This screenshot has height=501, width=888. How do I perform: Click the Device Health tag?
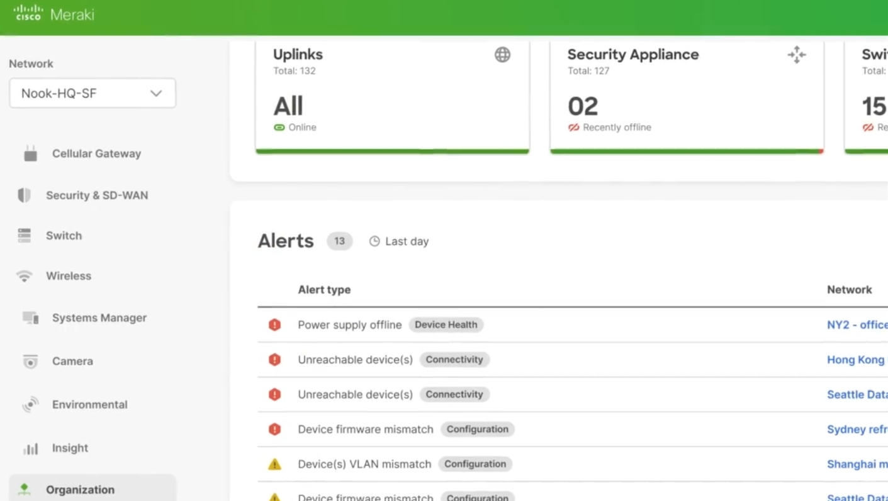(x=446, y=325)
